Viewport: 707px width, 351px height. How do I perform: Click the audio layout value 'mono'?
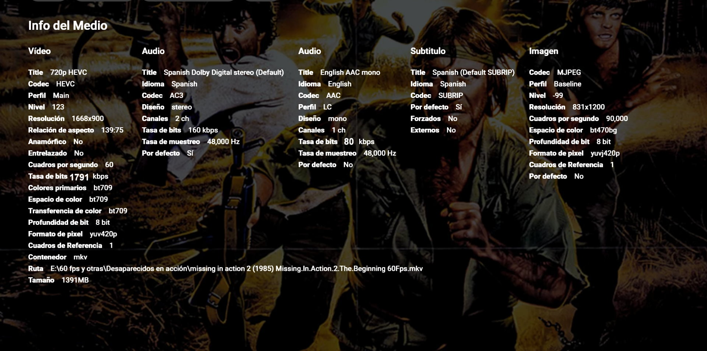[337, 118]
